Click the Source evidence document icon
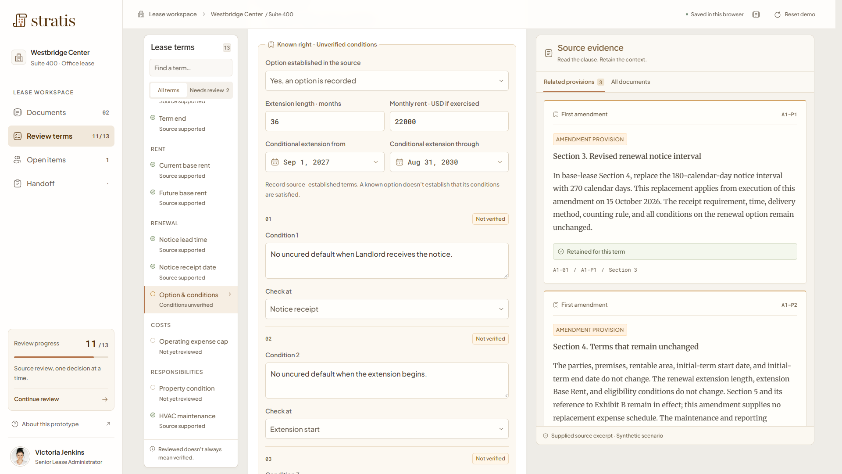 pos(549,53)
